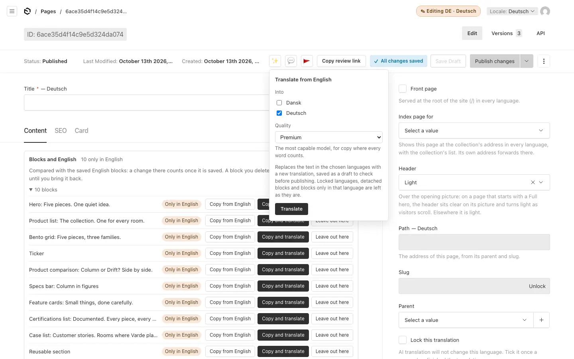This screenshot has width=574, height=359.
Task: Open the three-dot more actions menu
Action: (x=544, y=61)
